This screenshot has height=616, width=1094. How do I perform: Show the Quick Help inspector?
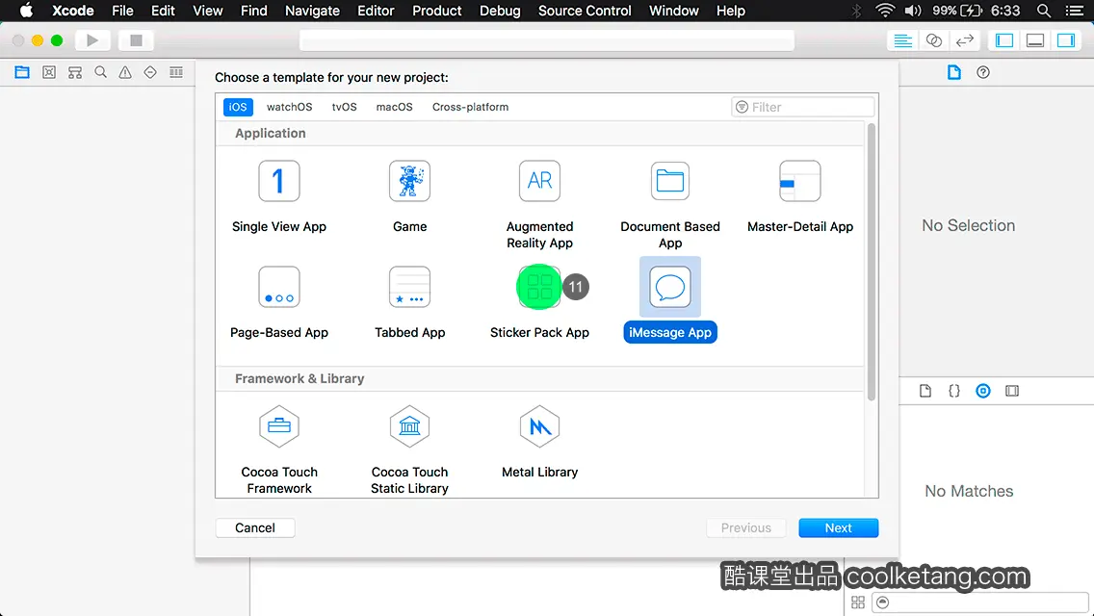point(983,72)
